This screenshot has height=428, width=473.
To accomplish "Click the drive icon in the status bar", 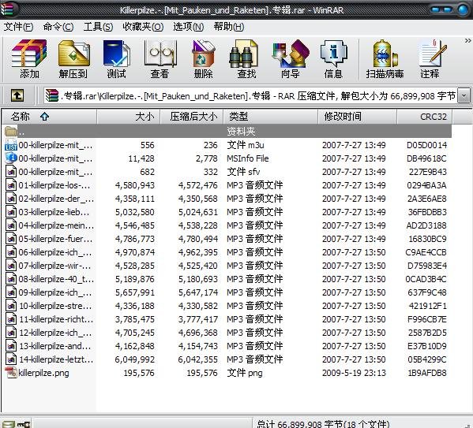I will point(8,424).
